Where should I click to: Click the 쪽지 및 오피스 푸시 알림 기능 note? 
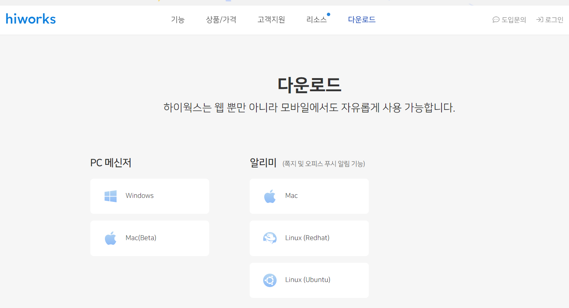coord(324,164)
